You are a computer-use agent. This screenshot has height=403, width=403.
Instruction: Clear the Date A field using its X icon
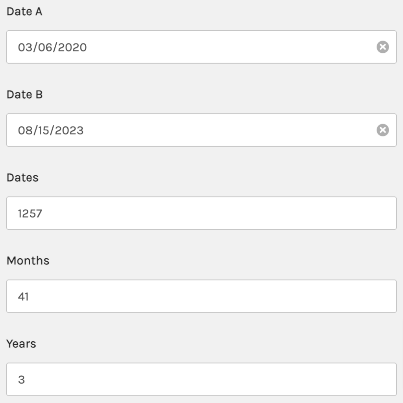click(383, 47)
